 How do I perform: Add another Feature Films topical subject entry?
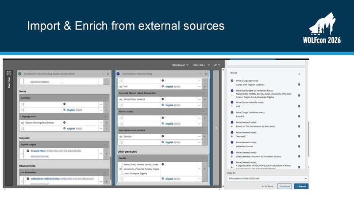point(106,153)
